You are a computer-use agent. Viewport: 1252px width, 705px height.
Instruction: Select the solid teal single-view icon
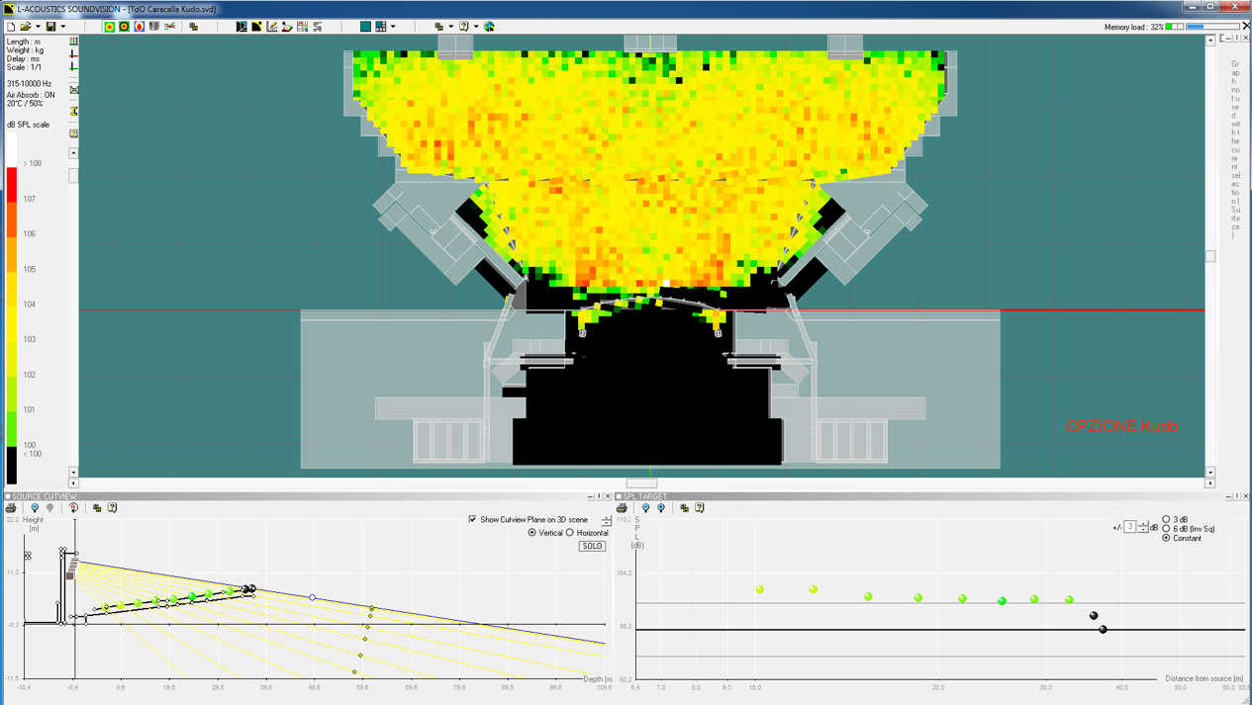click(x=365, y=27)
